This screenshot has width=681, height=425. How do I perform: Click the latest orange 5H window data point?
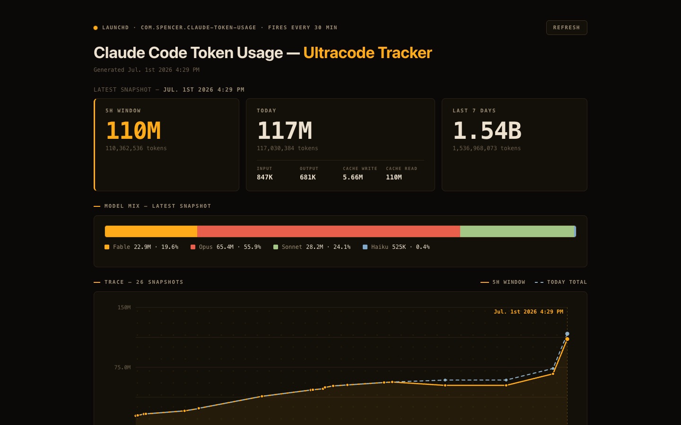(x=567, y=339)
